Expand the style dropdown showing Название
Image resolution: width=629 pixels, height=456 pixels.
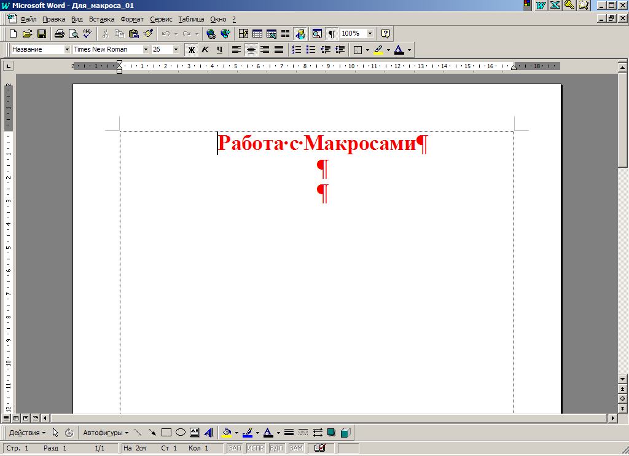(67, 49)
